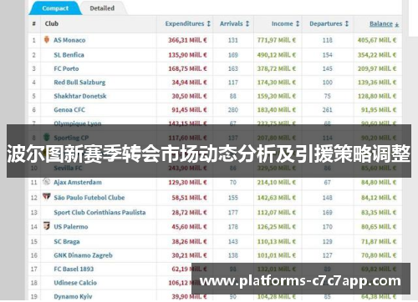This screenshot has height=302, width=418.
Task: Select FC Porto balance 209,97 Mill. €
Action: click(x=377, y=68)
